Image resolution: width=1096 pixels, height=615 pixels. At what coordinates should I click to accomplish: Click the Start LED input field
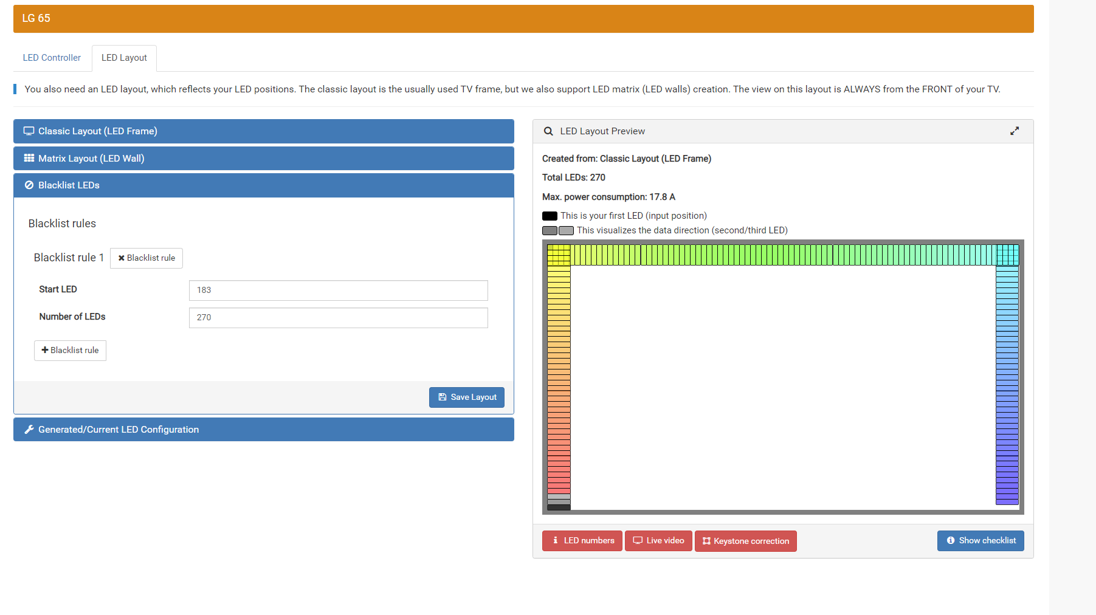(x=338, y=290)
